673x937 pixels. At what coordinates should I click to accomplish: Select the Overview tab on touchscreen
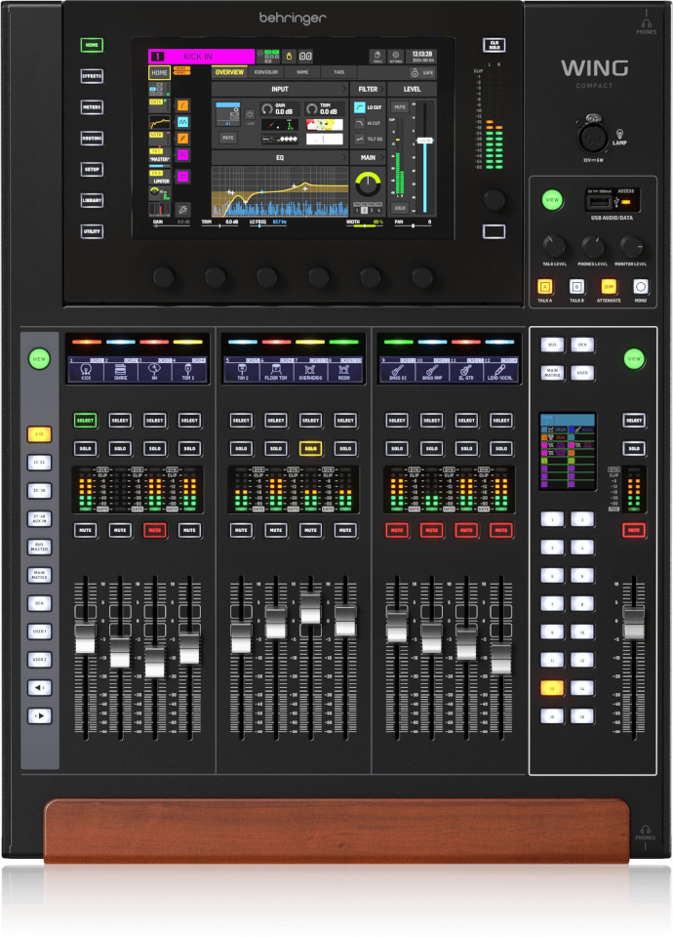tap(229, 72)
